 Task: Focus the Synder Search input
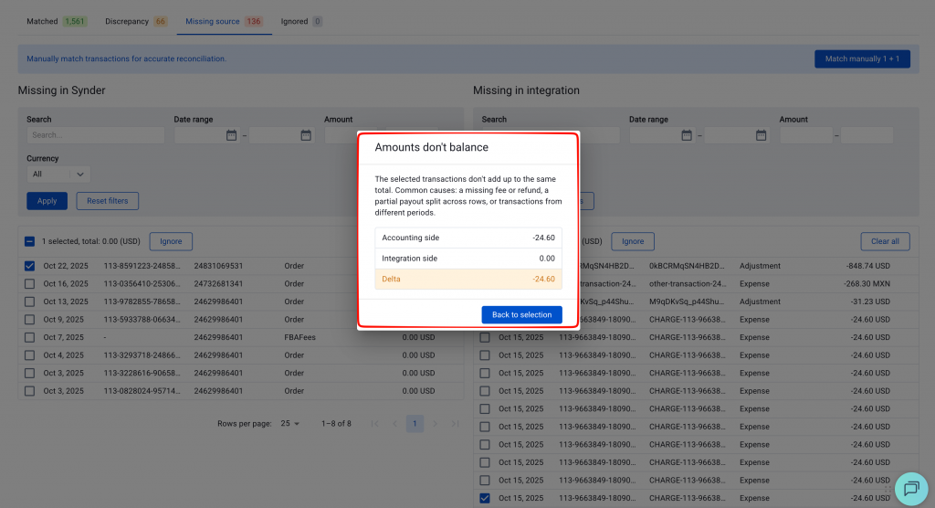[95, 135]
